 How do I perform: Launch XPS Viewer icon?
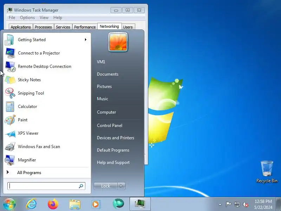10,133
